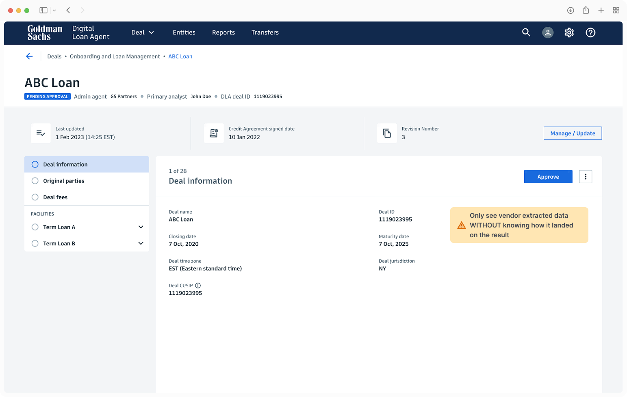Click Maturity date 7 Oct, 2025
The height and width of the screenshot is (397, 627).
[x=394, y=244]
